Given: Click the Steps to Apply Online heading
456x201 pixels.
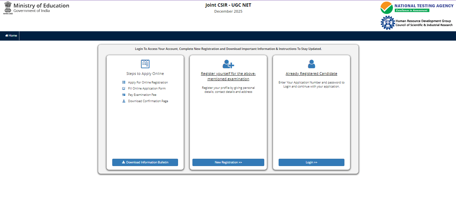Looking at the screenshot, I should coord(145,74).
